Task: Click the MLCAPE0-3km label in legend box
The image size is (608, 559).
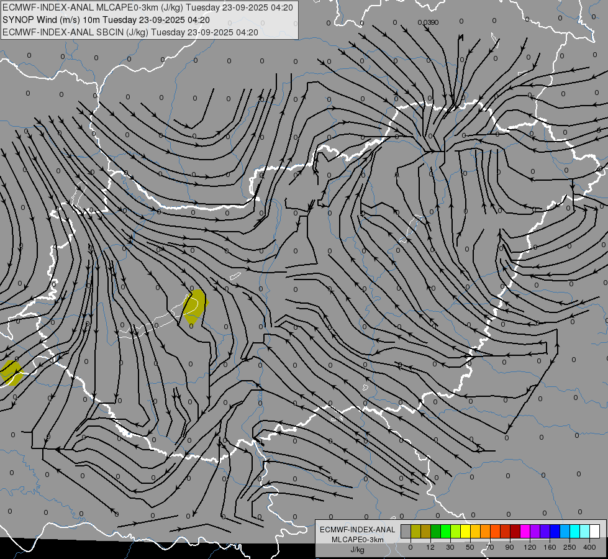Action: (x=358, y=540)
